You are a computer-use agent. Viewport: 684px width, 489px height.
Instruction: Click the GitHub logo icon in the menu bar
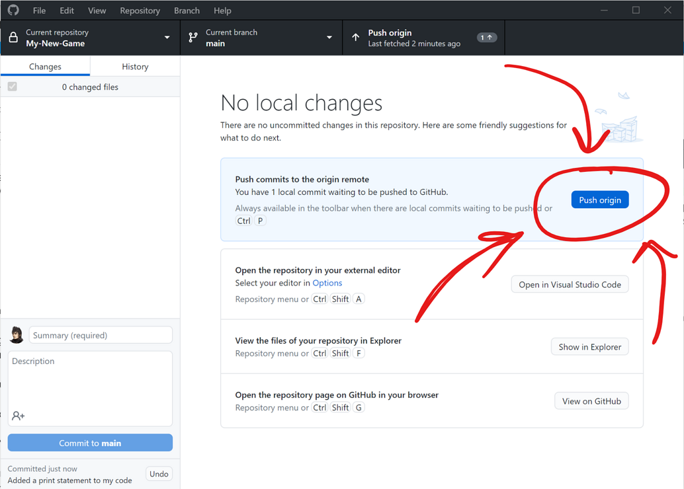tap(13, 10)
